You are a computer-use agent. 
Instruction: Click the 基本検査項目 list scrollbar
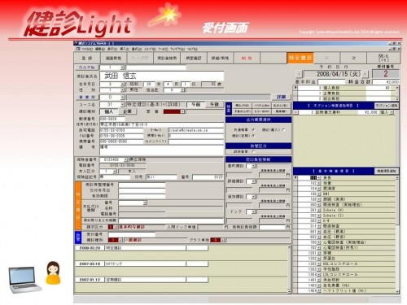click(x=397, y=234)
